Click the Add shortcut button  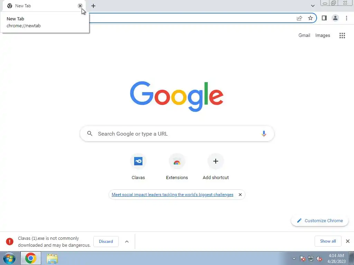pyautogui.click(x=216, y=167)
